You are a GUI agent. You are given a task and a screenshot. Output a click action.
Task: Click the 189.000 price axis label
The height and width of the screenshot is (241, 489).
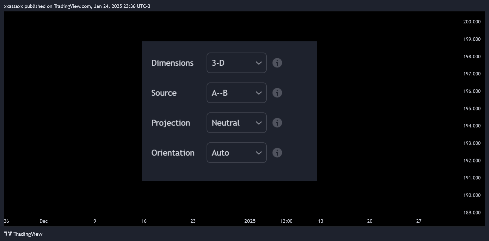point(472,213)
